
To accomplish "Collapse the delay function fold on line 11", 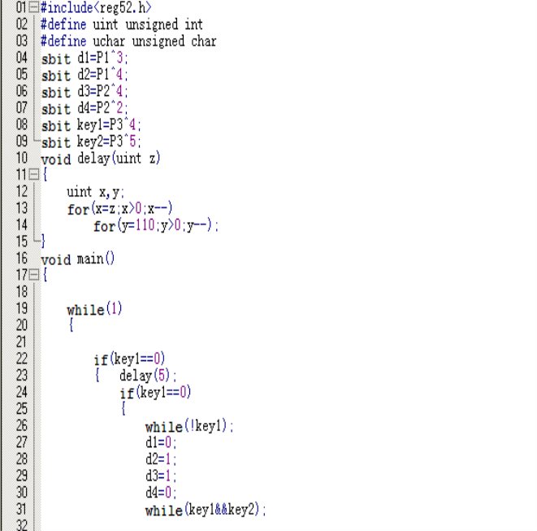I will coord(33,175).
